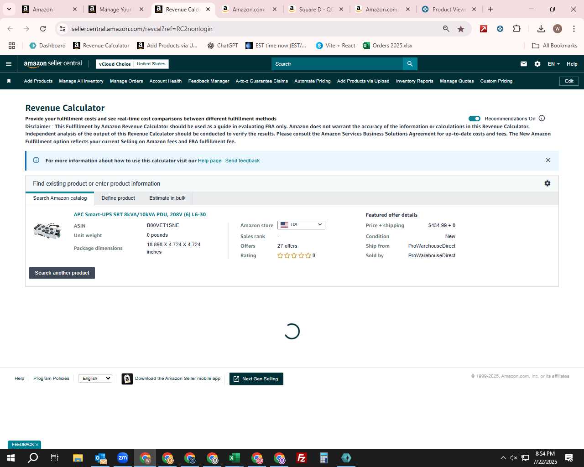This screenshot has height=467, width=584.
Task: Click the search magnifier button
Action: (410, 64)
